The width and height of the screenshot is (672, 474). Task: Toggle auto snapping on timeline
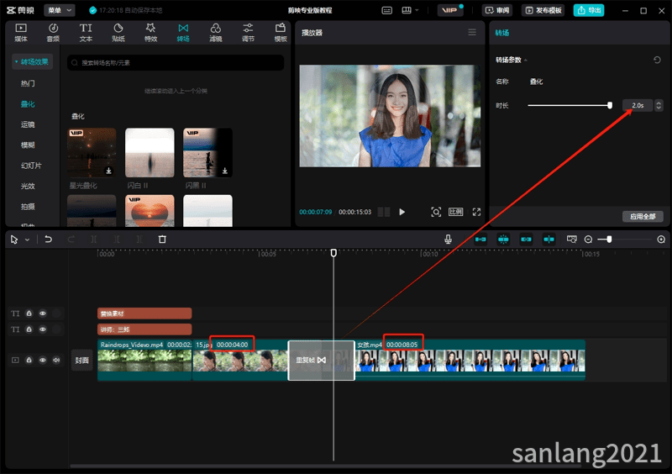[503, 240]
